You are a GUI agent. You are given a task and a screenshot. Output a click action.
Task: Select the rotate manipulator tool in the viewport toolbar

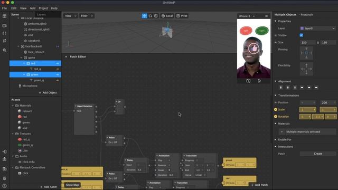click(x=150, y=16)
